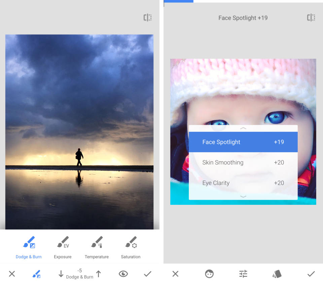Viewport: 323px width, 284px height.
Task: Expand the chevron above the Face Spotlight list
Action: tap(243, 128)
